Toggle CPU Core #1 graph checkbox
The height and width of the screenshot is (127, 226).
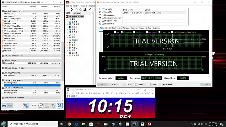pos(122,32)
